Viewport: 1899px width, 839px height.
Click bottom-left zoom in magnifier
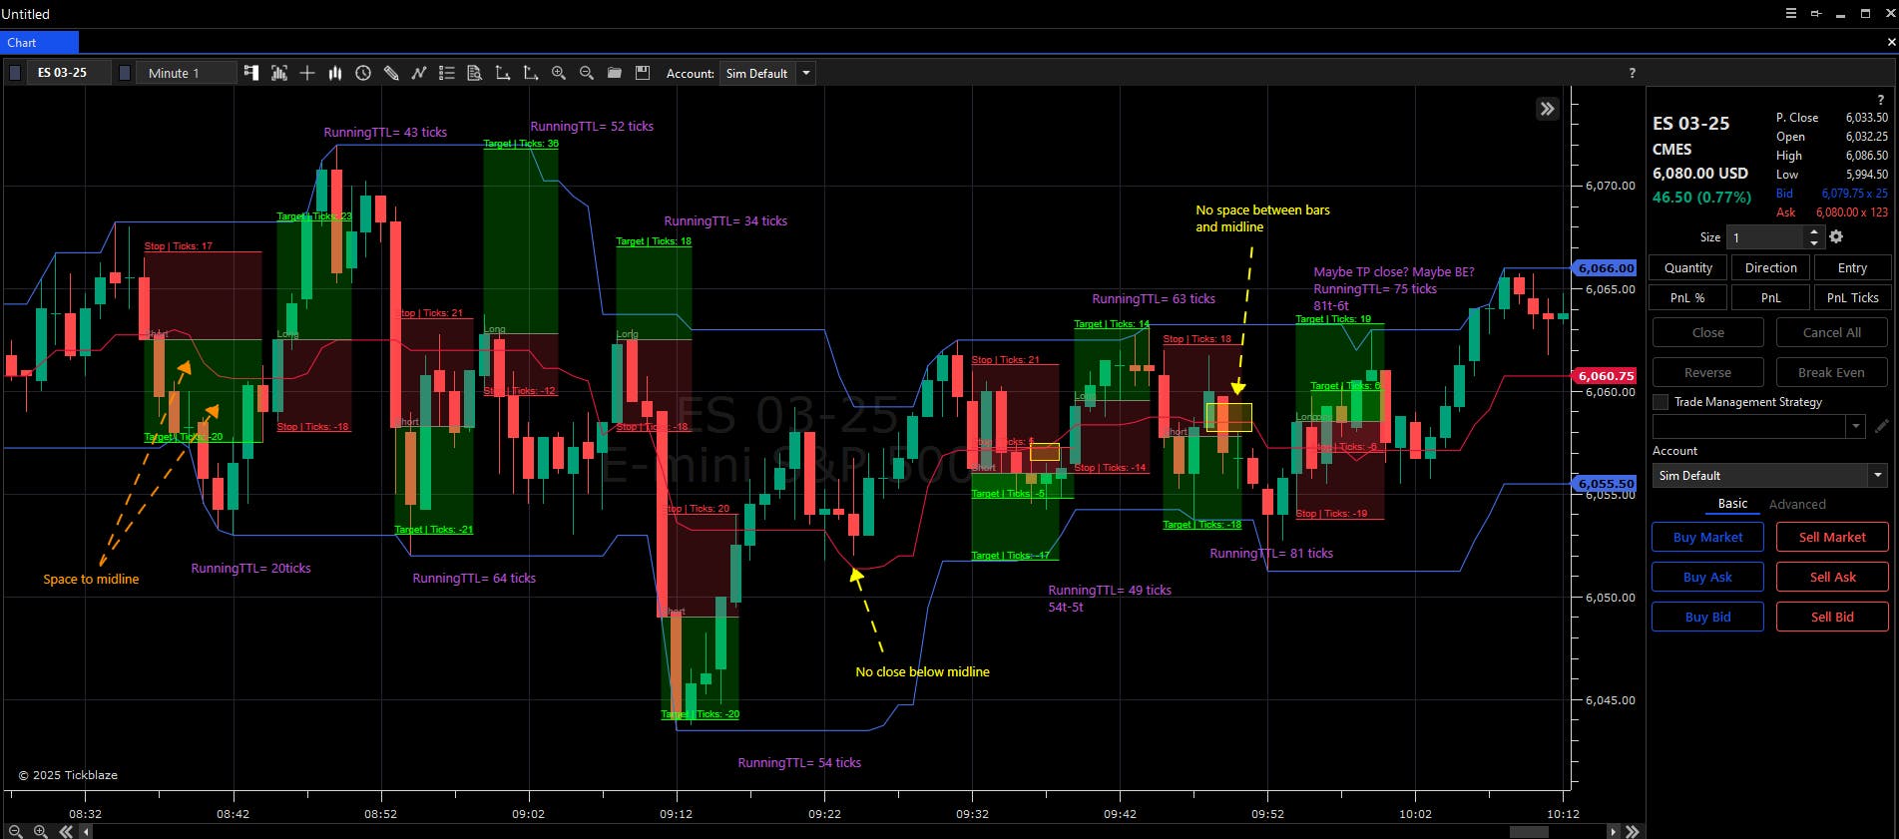[40, 831]
